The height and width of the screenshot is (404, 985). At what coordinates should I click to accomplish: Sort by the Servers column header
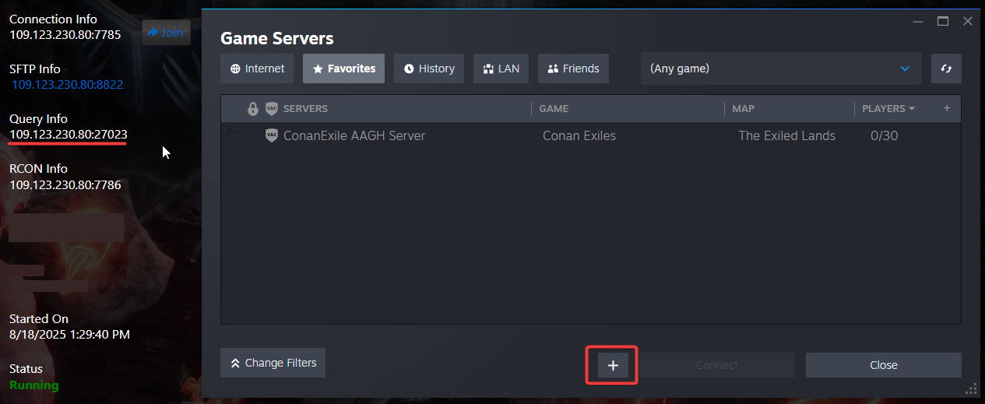tap(305, 109)
